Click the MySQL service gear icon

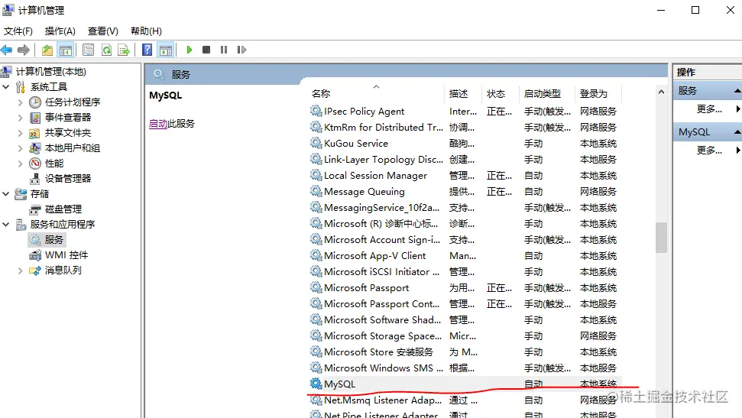coord(316,384)
